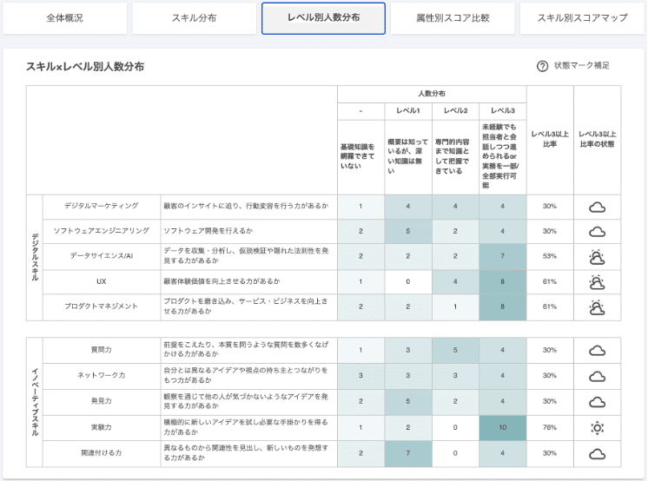Select the UX skill name
This screenshot has width=648, height=481.
[x=102, y=281]
